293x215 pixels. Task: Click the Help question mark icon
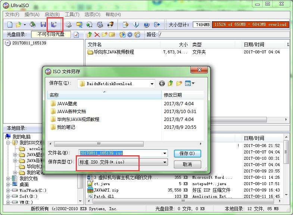pos(146,25)
